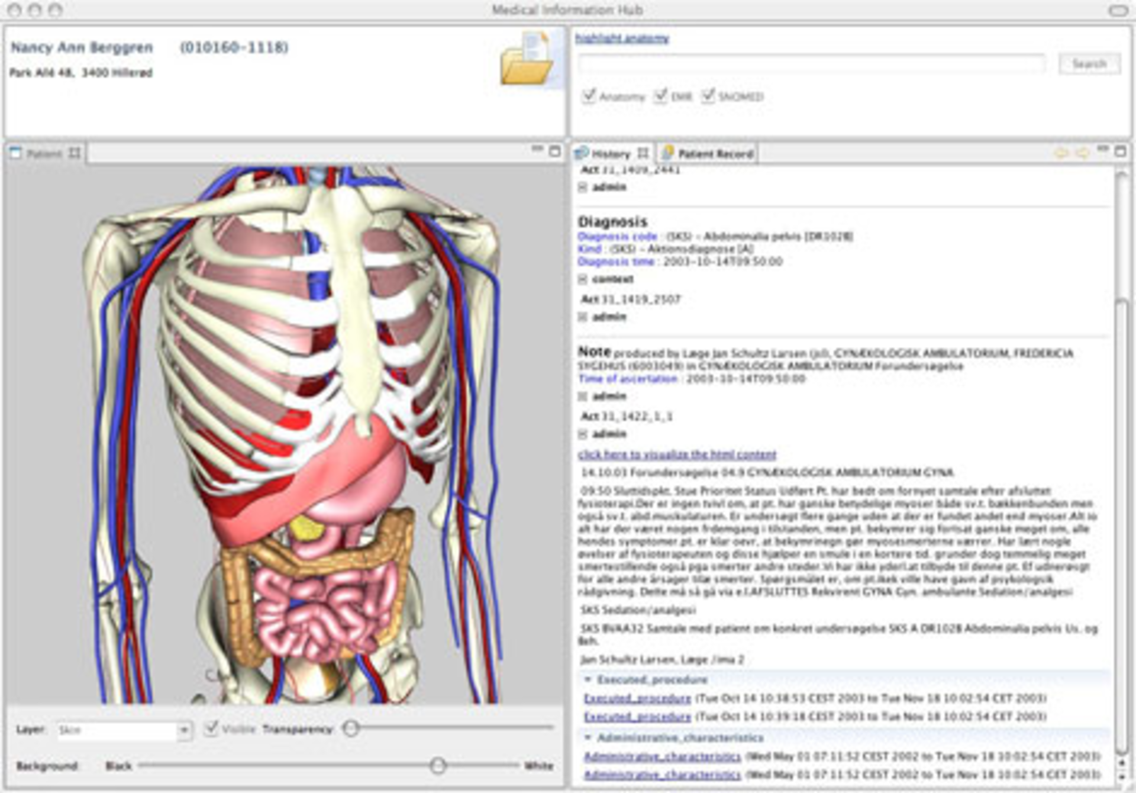The image size is (1136, 793).
Task: Open the Layer dropdown showing Skin
Action: (184, 731)
